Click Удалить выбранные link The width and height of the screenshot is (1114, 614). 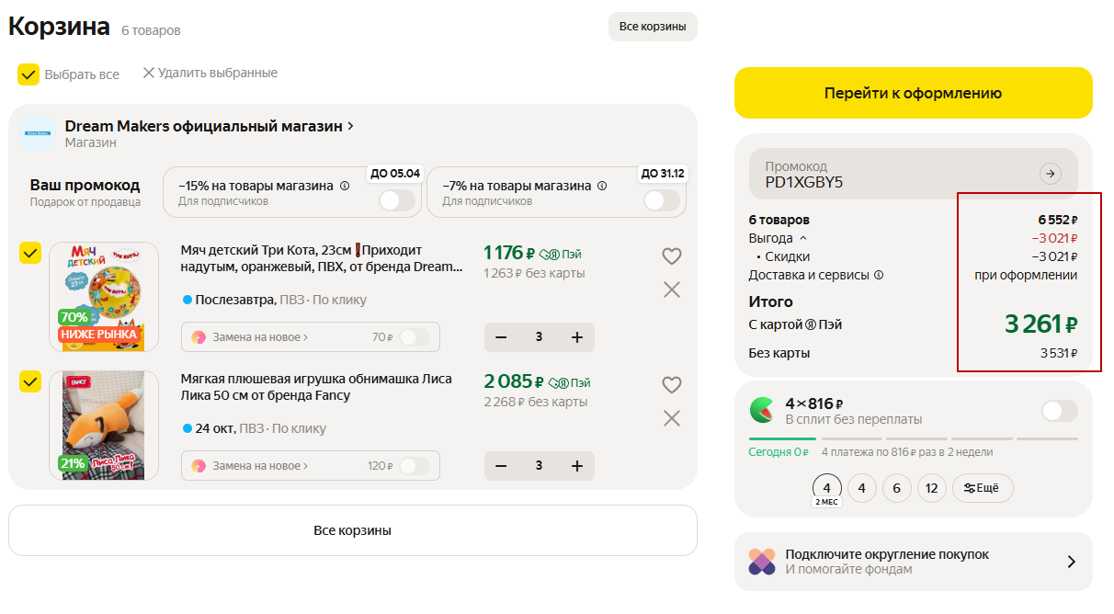point(210,73)
